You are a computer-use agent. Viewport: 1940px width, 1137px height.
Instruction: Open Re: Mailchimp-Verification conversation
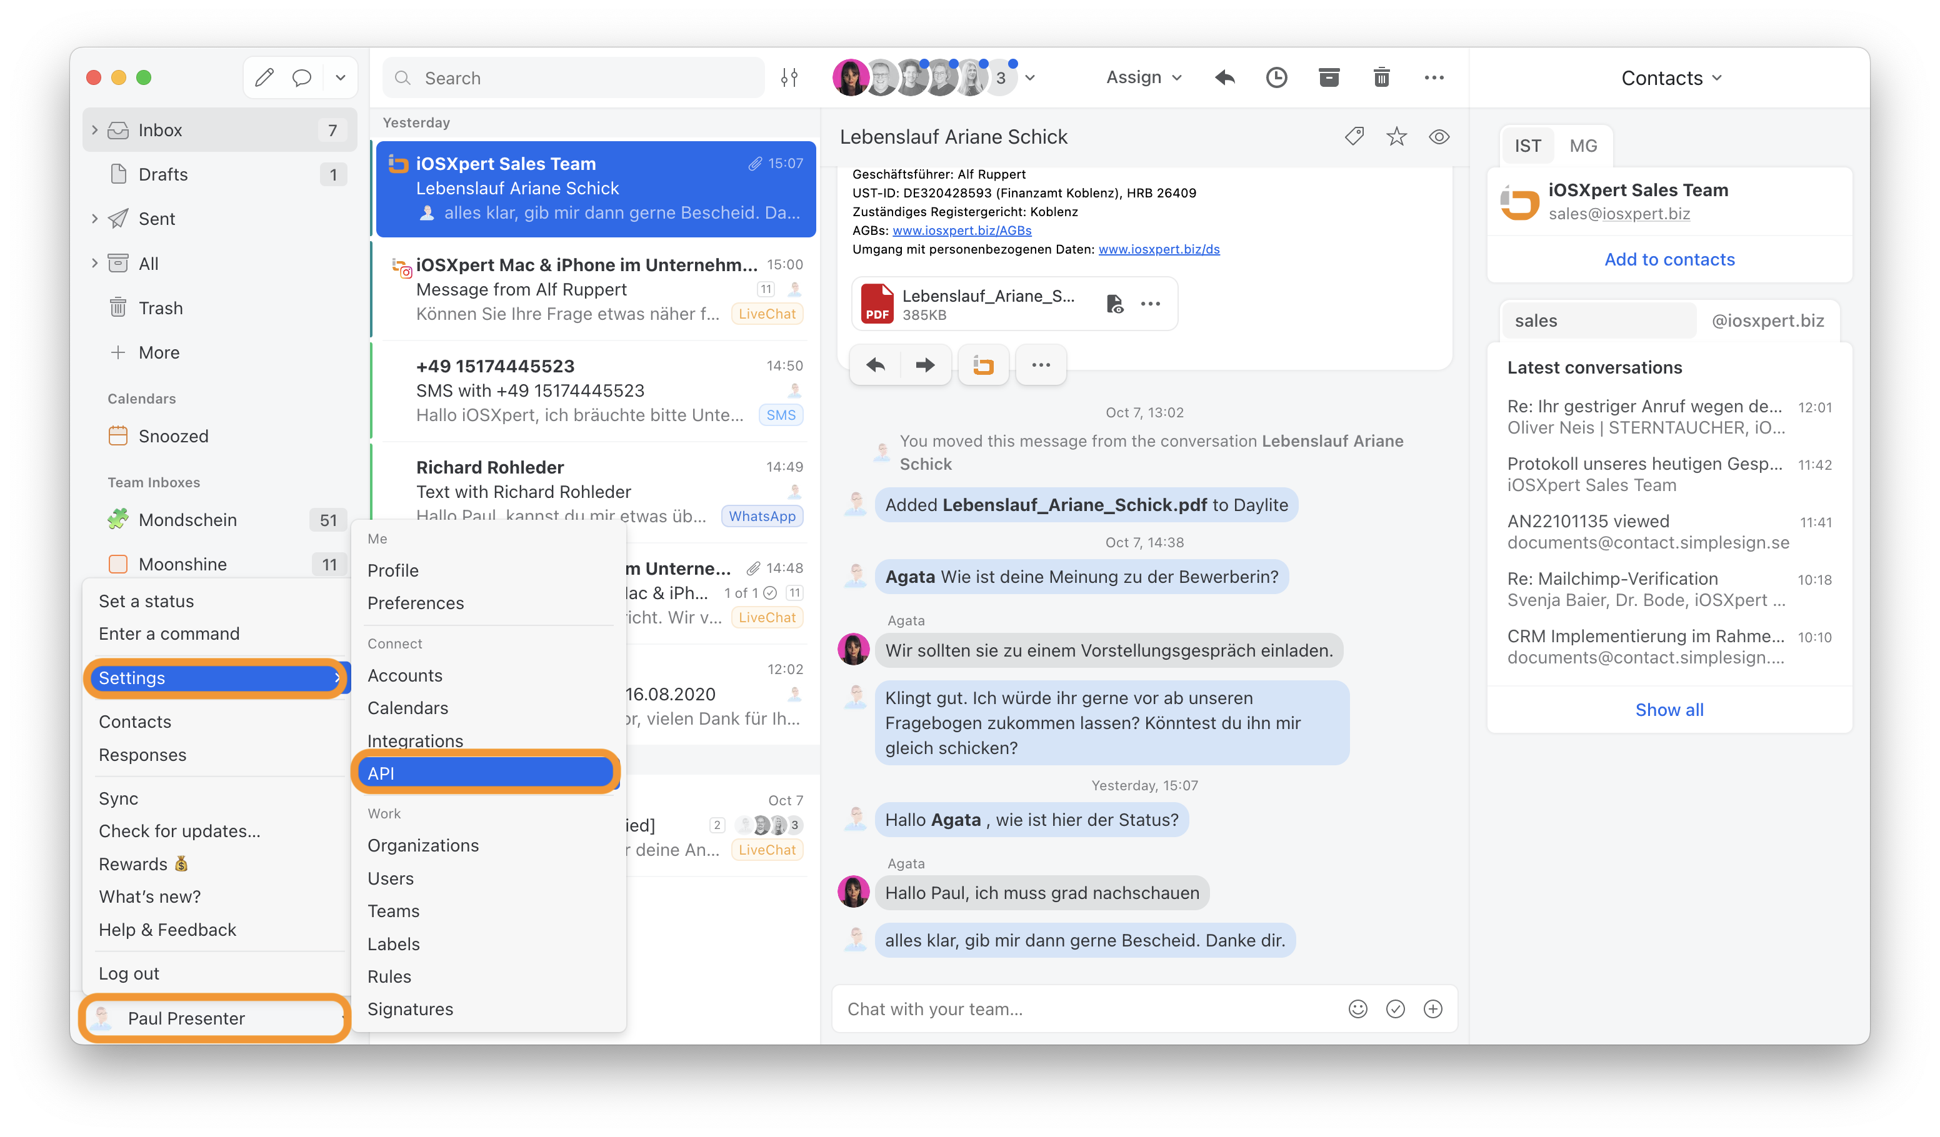click(1669, 589)
